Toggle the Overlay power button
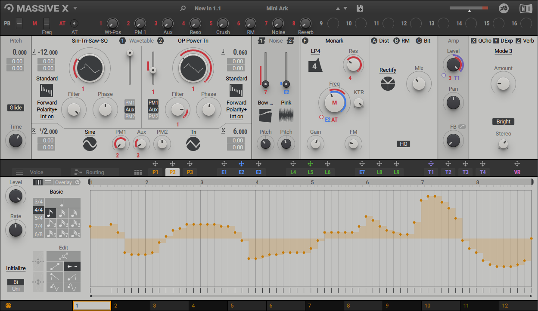Image resolution: width=538 pixels, height=311 pixels. click(77, 182)
